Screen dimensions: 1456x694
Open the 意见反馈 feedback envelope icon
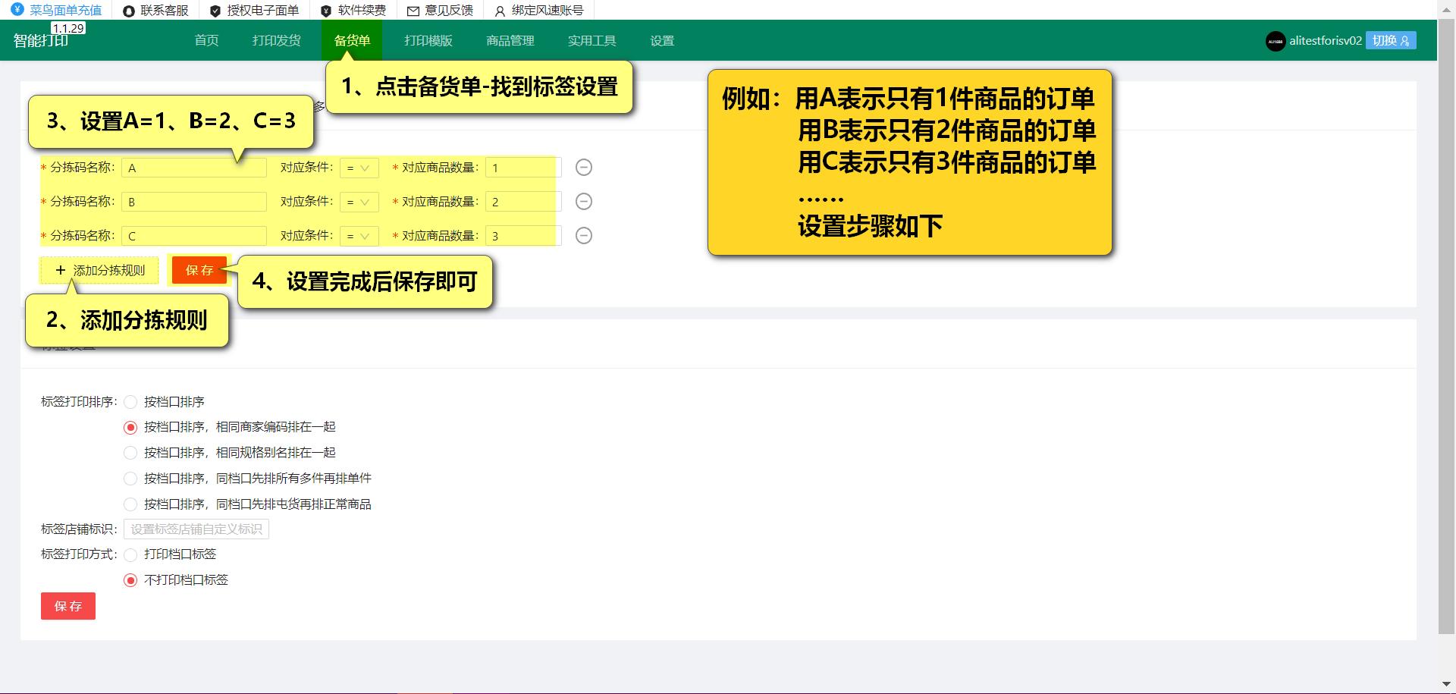(413, 10)
